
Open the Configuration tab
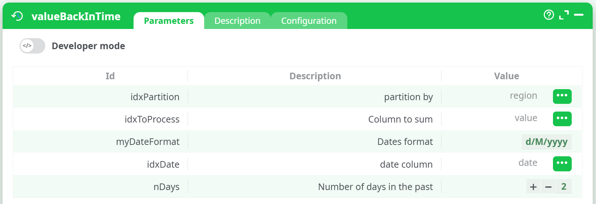tap(309, 21)
